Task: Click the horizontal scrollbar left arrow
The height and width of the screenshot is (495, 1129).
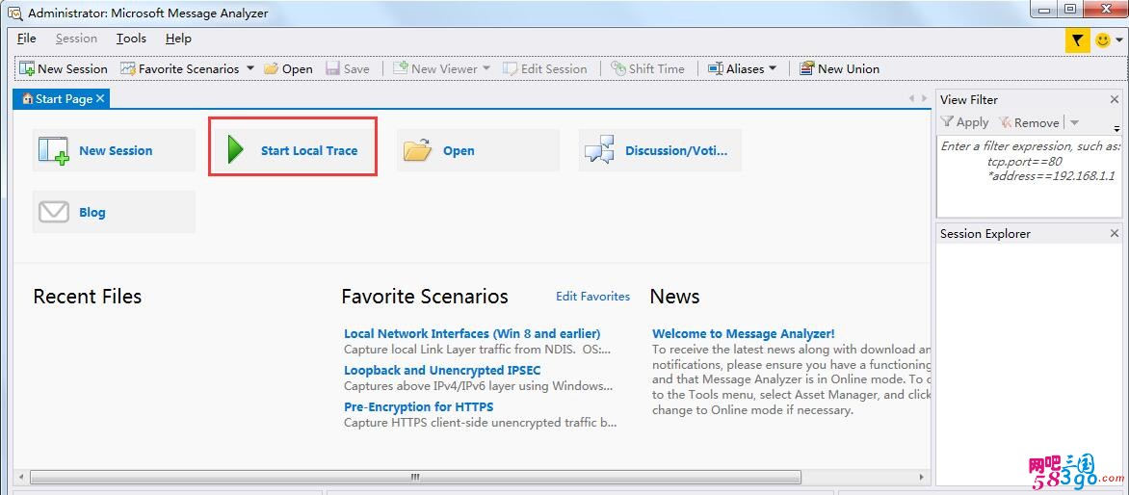Action: [x=21, y=477]
